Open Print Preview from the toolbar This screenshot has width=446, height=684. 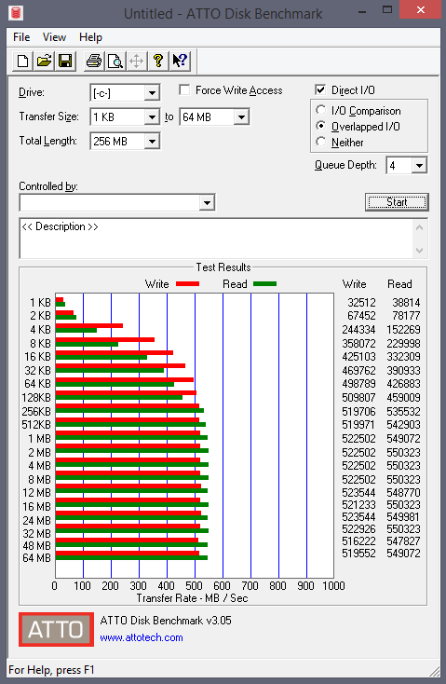[x=115, y=61]
